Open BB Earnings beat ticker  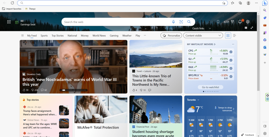pos(25,23)
